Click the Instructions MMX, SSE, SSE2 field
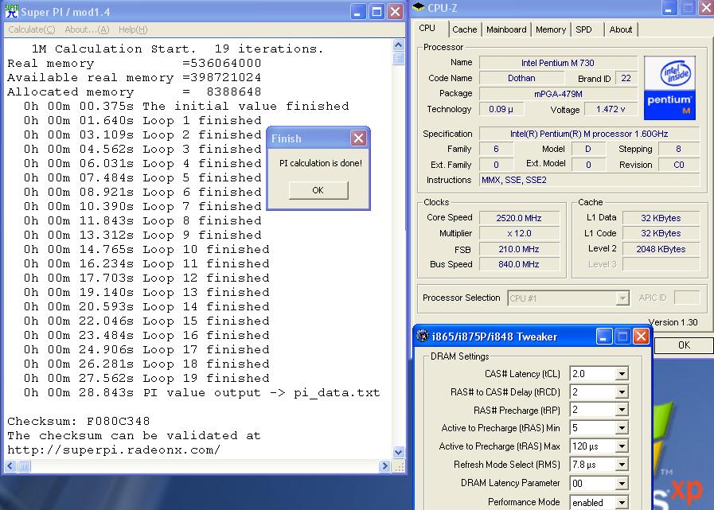714x510 pixels. point(589,180)
